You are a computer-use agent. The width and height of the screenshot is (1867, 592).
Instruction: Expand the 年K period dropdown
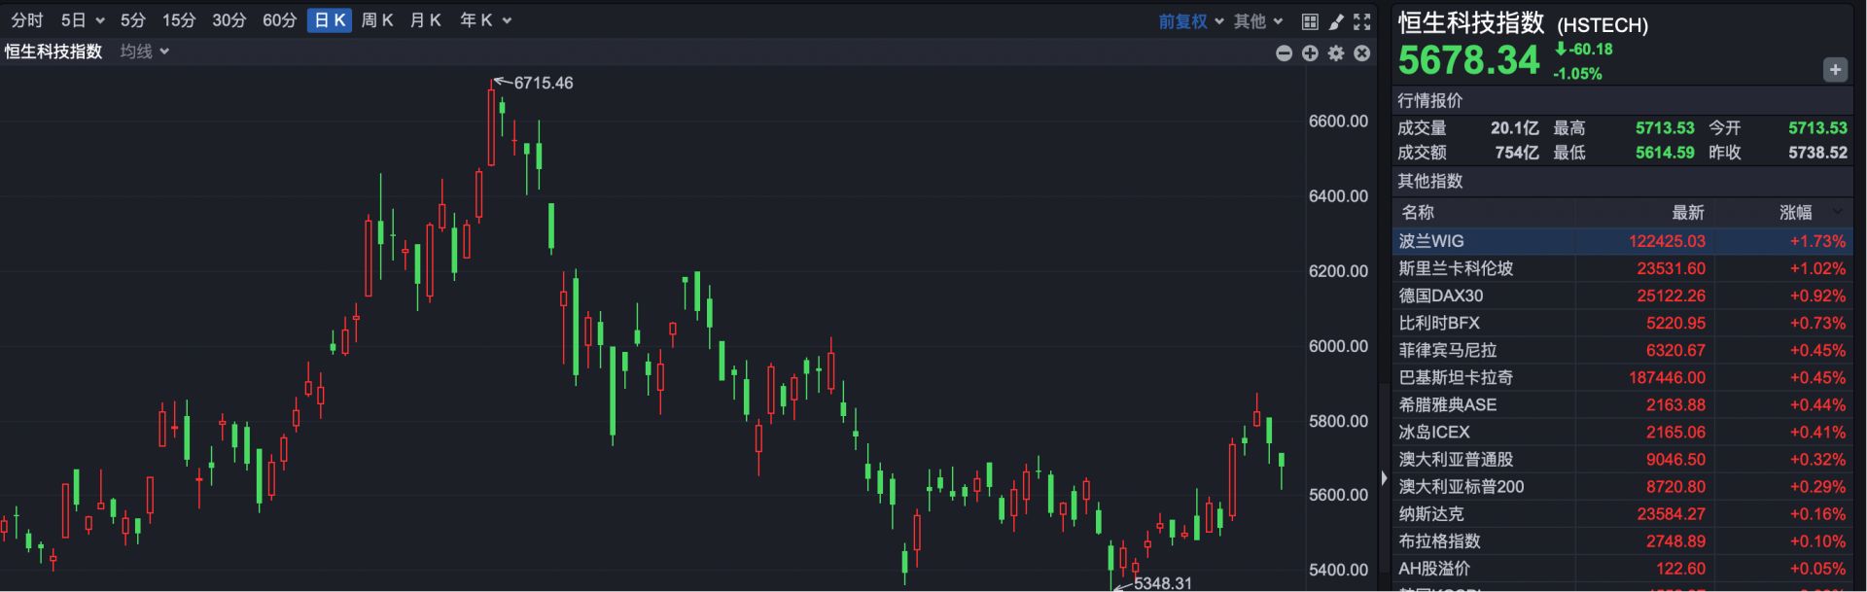pos(485,20)
